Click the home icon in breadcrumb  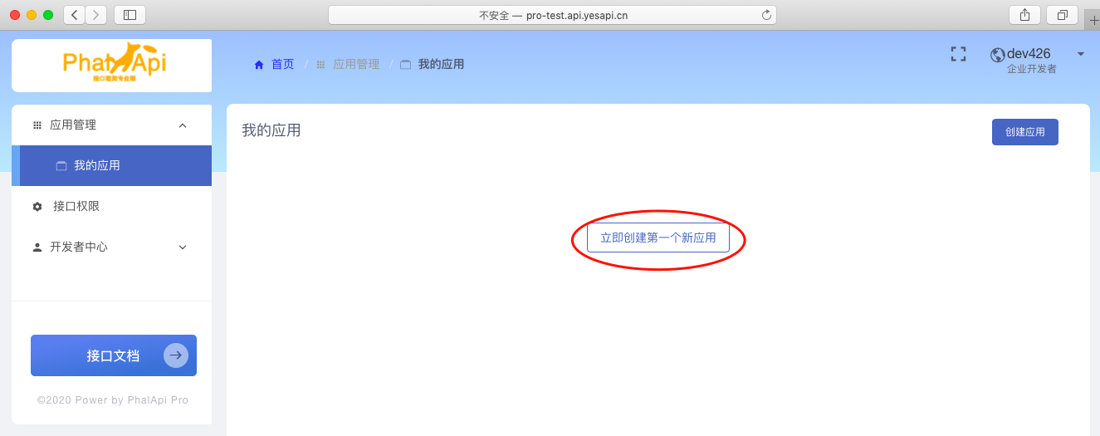coord(259,65)
